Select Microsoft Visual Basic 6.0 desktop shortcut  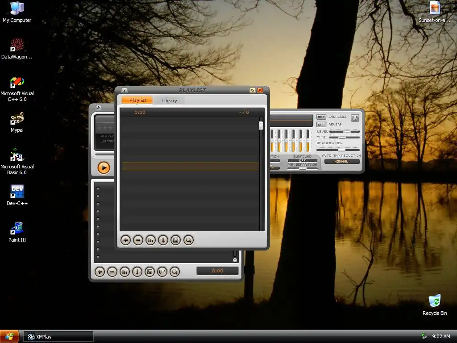click(17, 162)
